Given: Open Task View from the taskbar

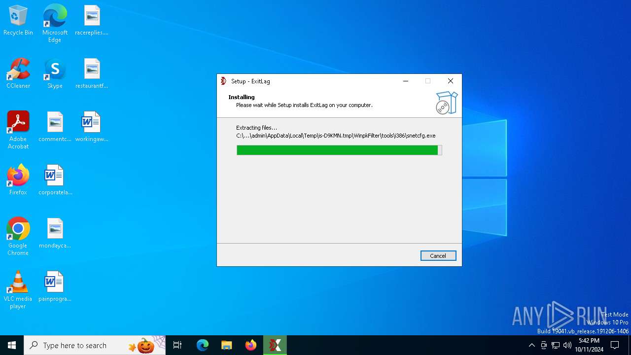Looking at the screenshot, I should pyautogui.click(x=177, y=345).
